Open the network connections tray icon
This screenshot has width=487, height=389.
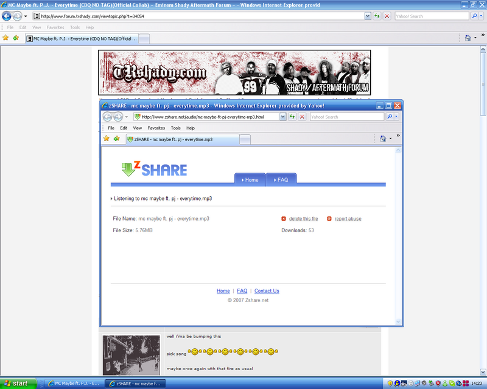point(417,384)
